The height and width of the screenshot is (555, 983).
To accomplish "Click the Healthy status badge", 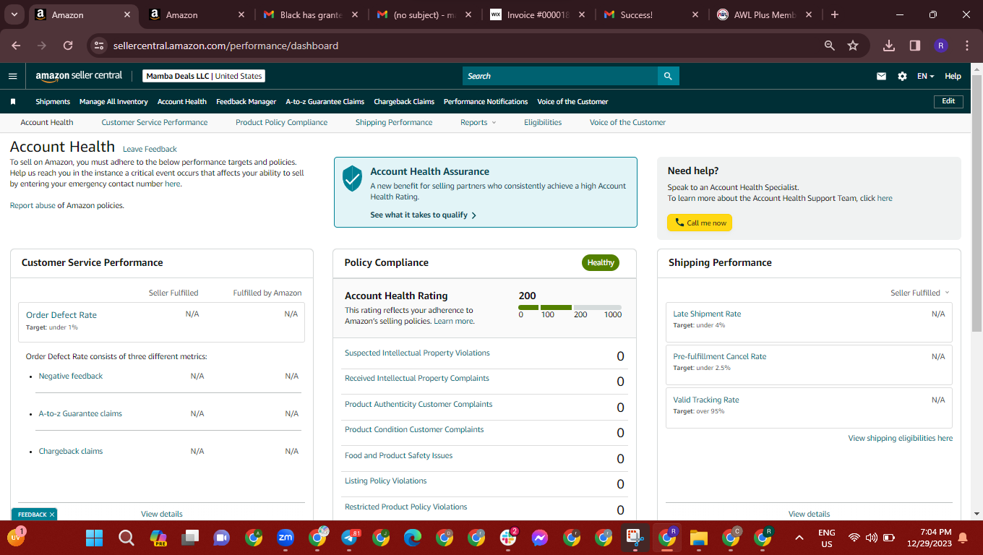I will (x=601, y=263).
